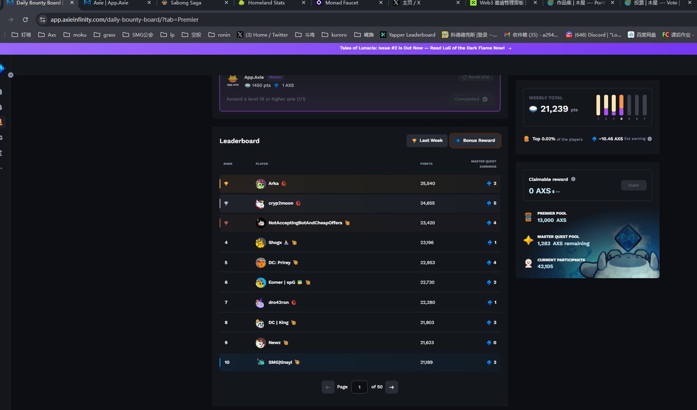
Task: Click the day 7 bar in weekly chart
Action: pyautogui.click(x=644, y=105)
